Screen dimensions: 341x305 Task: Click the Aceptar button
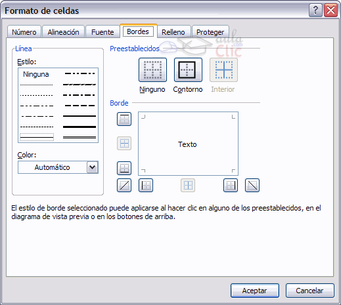[255, 291]
